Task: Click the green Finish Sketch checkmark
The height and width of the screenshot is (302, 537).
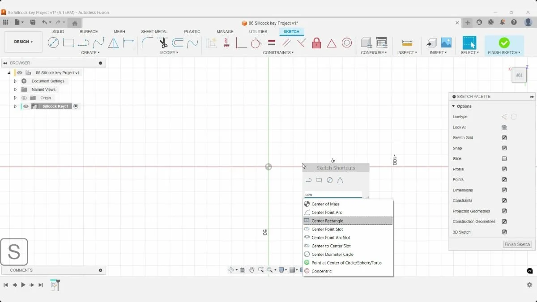Action: tap(504, 43)
